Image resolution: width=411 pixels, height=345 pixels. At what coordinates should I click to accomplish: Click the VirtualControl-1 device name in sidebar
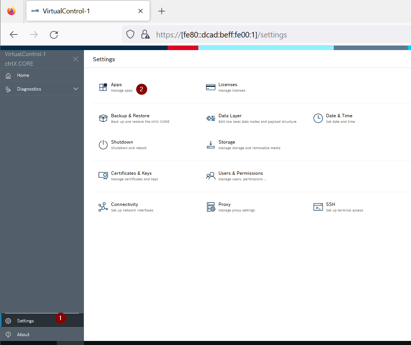25,54
